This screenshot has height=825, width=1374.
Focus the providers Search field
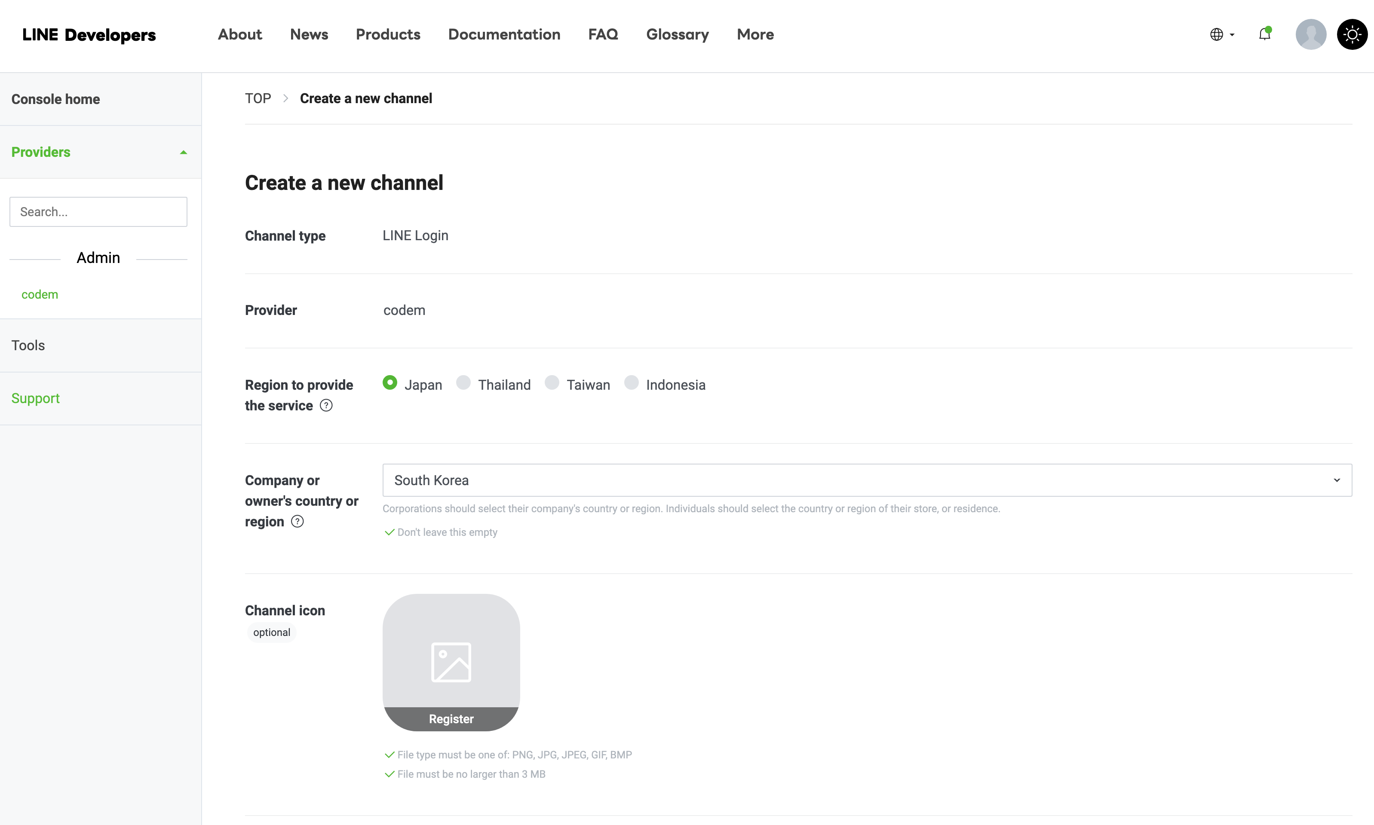click(98, 212)
